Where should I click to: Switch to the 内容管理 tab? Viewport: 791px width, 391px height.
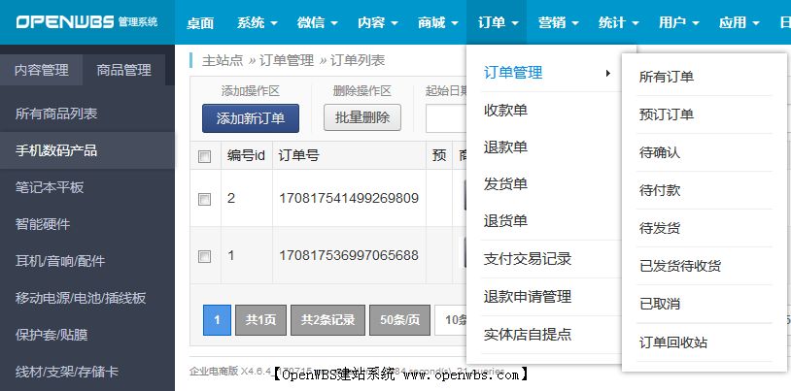[x=42, y=70]
